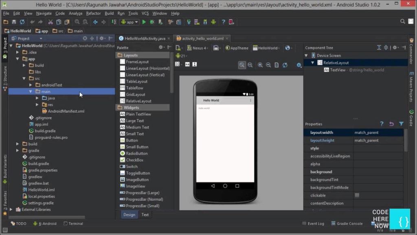Open the Analyze menu
This screenshot has height=235, width=417.
pos(75,13)
